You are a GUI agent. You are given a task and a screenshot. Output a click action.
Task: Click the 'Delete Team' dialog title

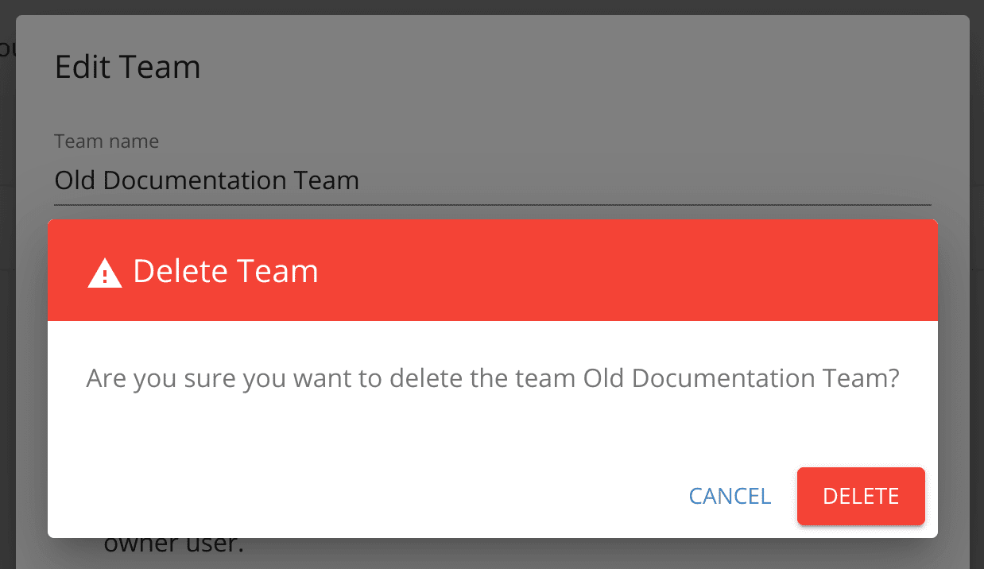(226, 271)
